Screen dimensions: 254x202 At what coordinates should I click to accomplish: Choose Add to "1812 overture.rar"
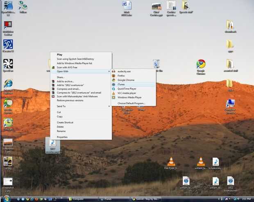pyautogui.click(x=81, y=85)
